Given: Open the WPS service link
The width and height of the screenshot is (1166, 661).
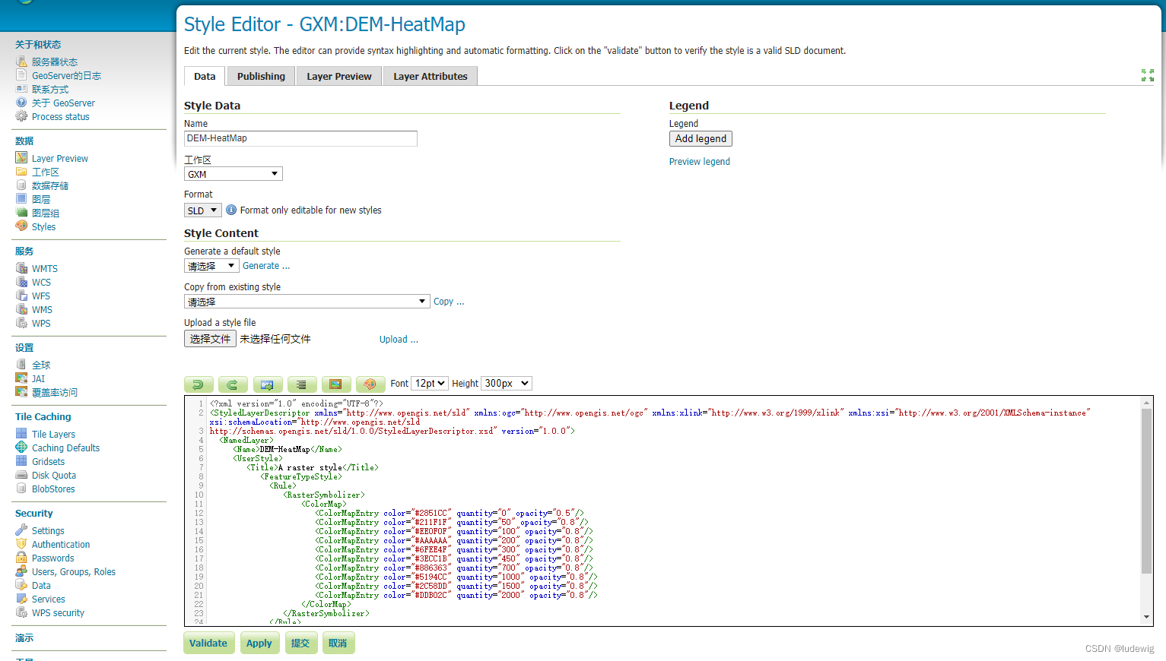Looking at the screenshot, I should point(41,324).
